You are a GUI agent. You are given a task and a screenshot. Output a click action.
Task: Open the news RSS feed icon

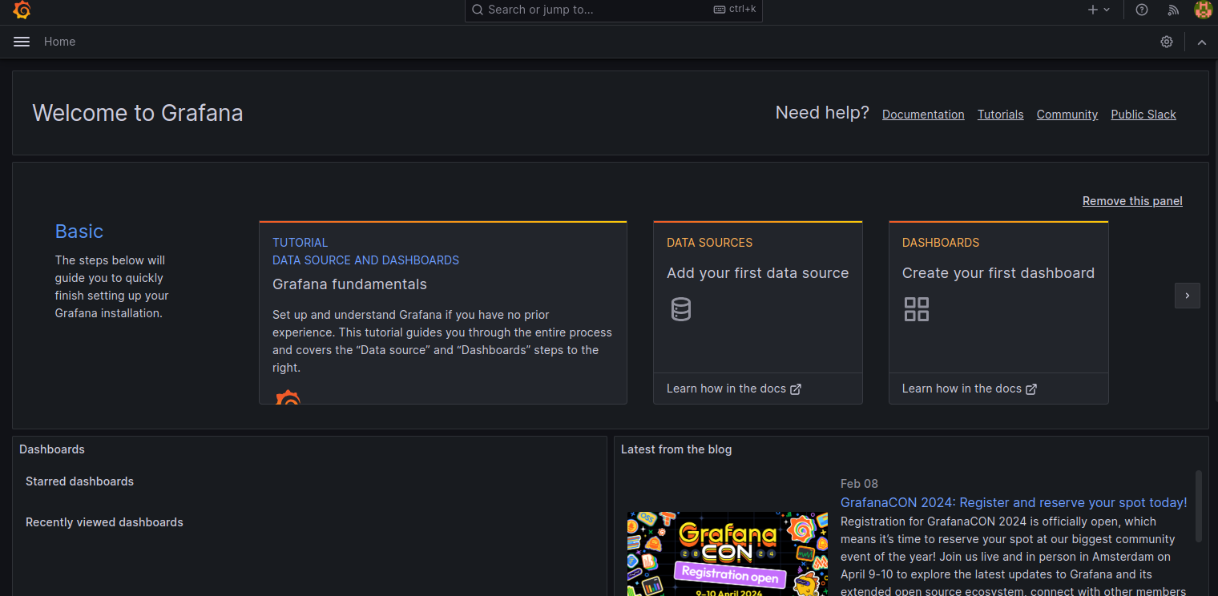1173,10
